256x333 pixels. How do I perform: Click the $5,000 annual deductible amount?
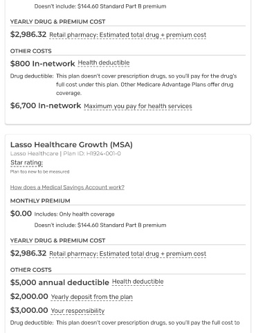(x=60, y=282)
